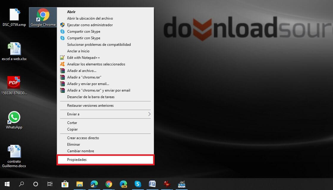Choose Edit with Notepad++
Image resolution: width=333 pixels, height=190 pixels.
105,57
